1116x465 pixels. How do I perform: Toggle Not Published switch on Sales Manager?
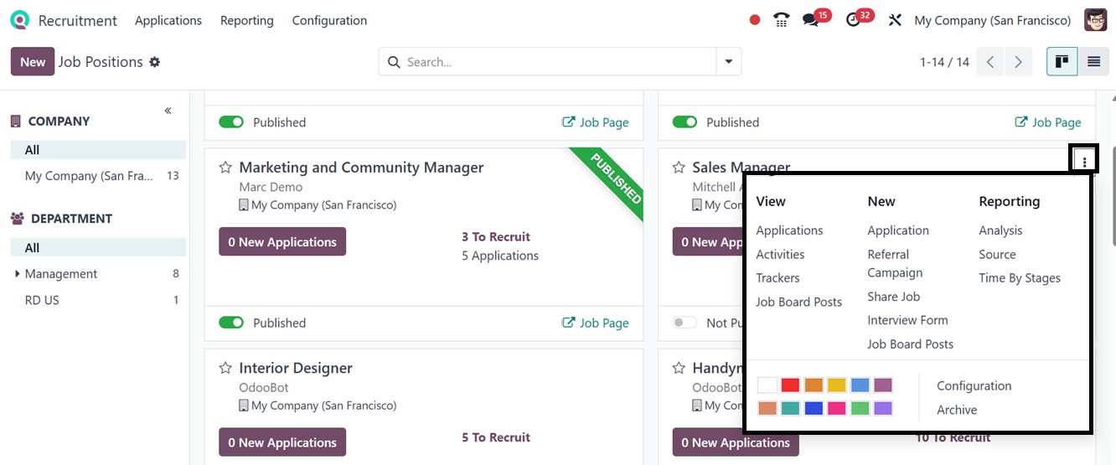685,323
